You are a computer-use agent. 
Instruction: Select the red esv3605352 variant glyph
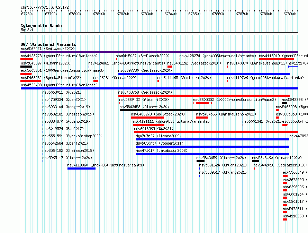tap(202, 103)
